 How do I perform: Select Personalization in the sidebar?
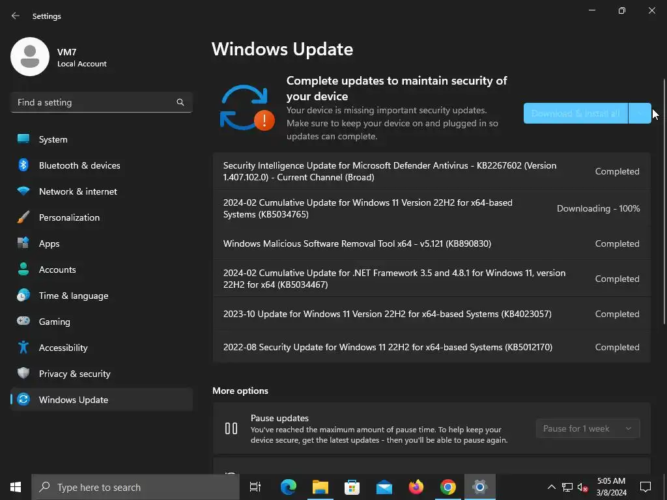[x=101, y=217]
